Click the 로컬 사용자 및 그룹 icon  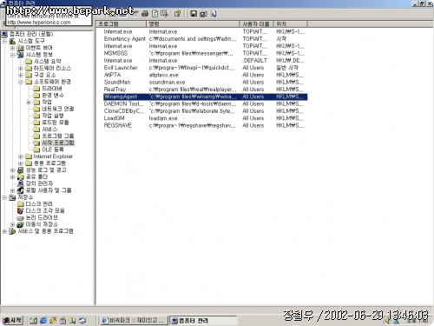21,190
